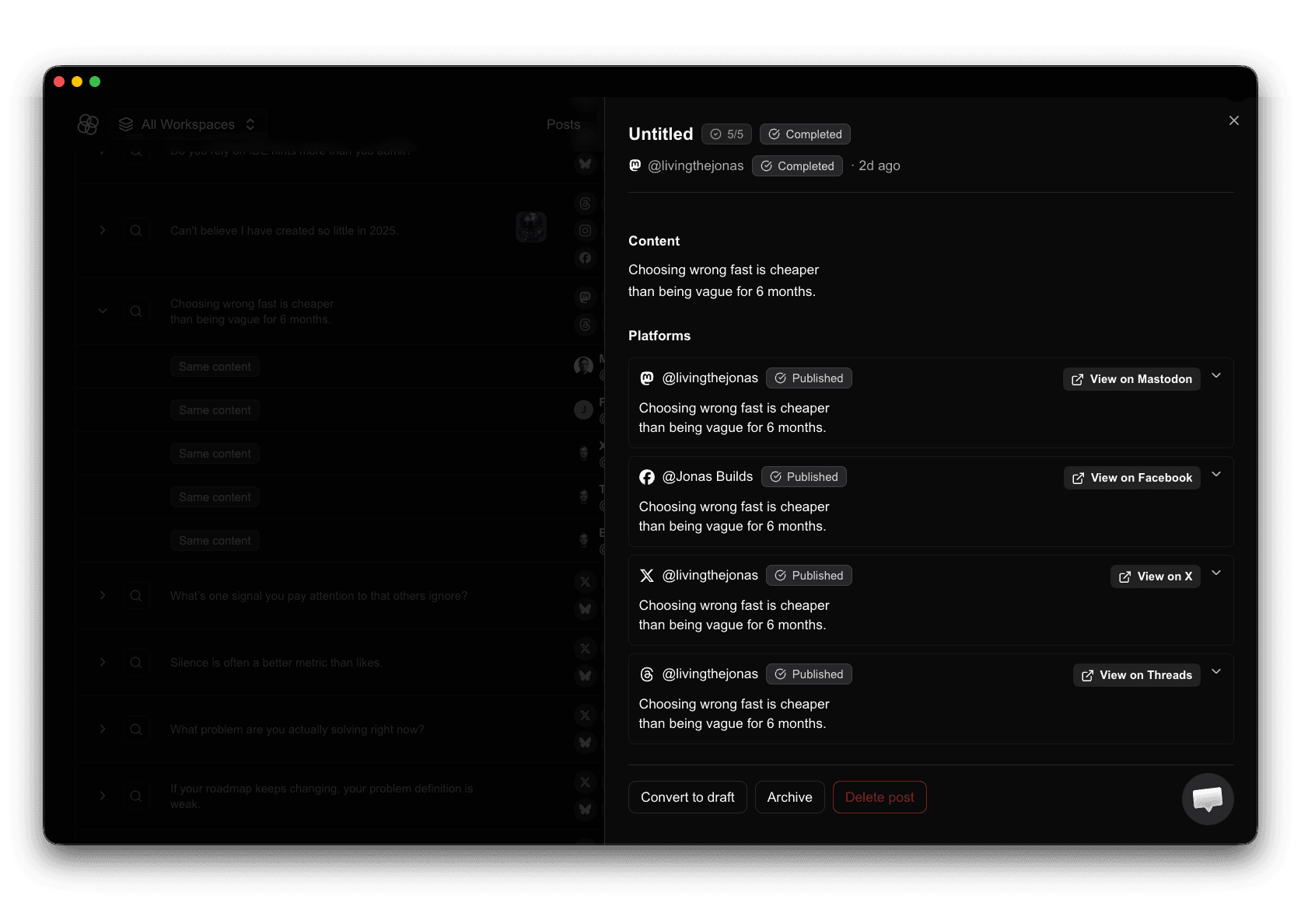Click X icon in 'What problem are you' row
Image resolution: width=1301 pixels, height=902 pixels.
[586, 716]
